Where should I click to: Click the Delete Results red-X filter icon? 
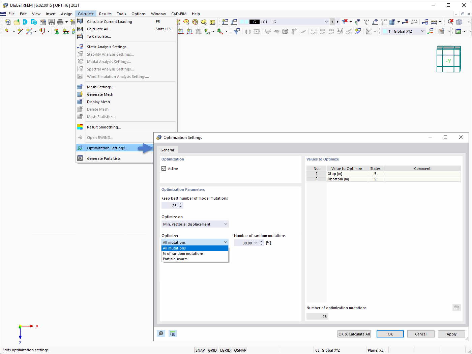pyautogui.click(x=344, y=22)
